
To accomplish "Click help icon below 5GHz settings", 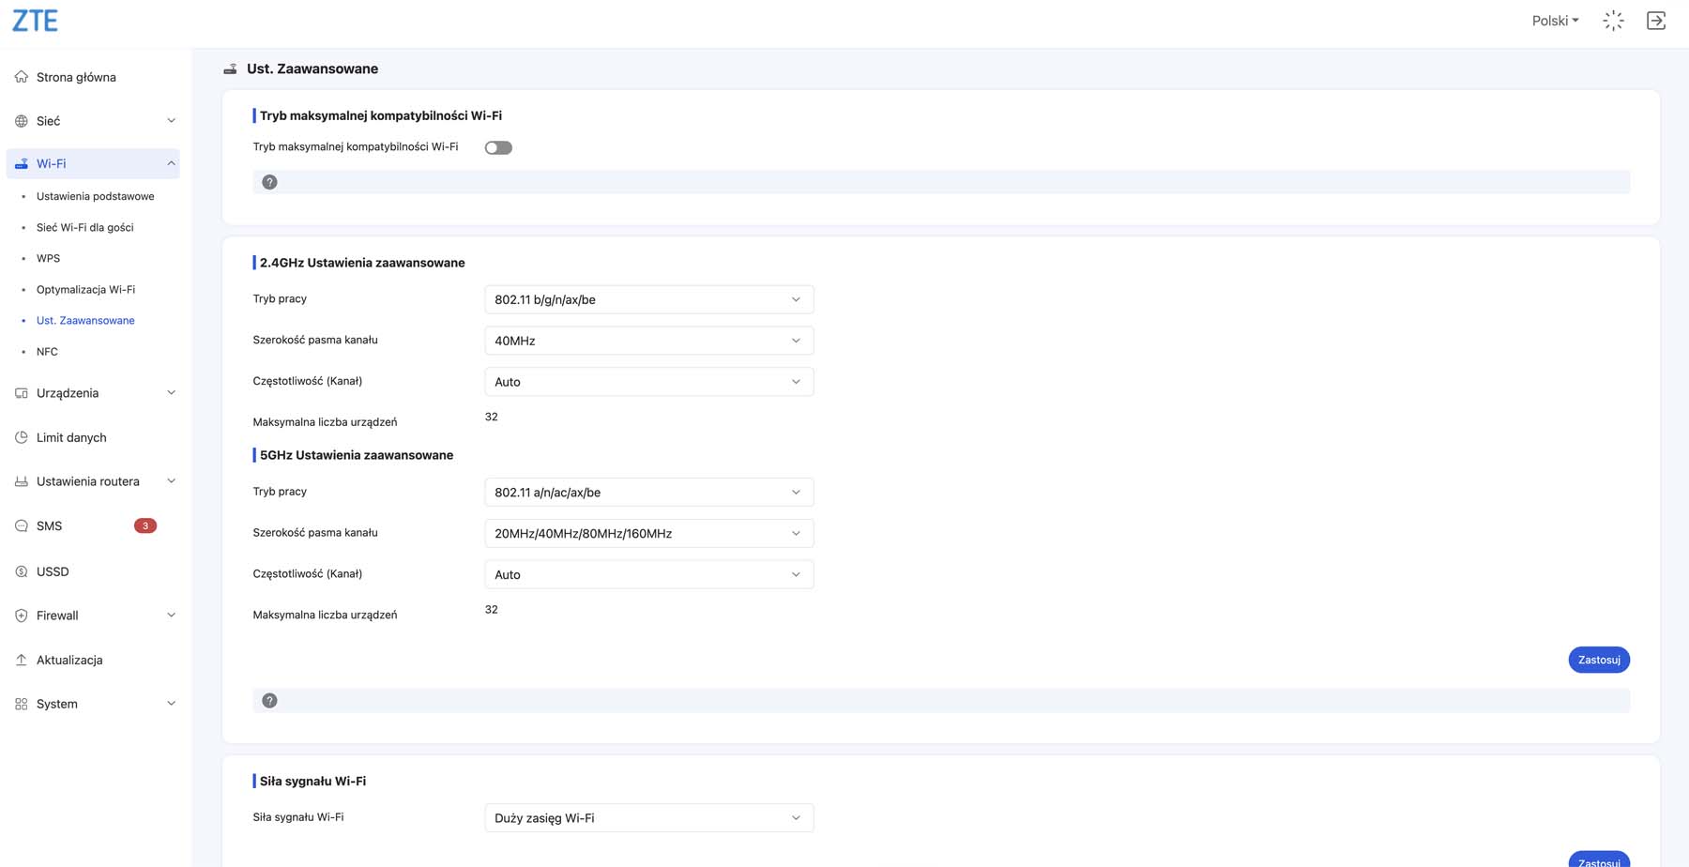I will point(269,701).
